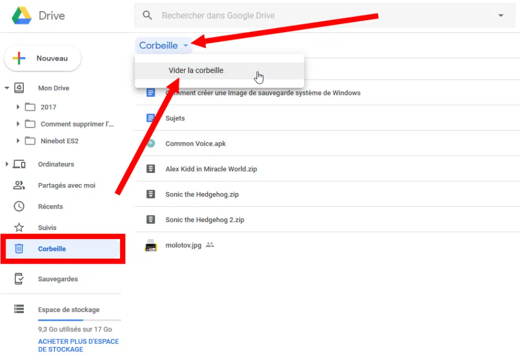This screenshot has width=520, height=357.
Task: Click the Ordinateurs devices icon
Action: (19, 164)
